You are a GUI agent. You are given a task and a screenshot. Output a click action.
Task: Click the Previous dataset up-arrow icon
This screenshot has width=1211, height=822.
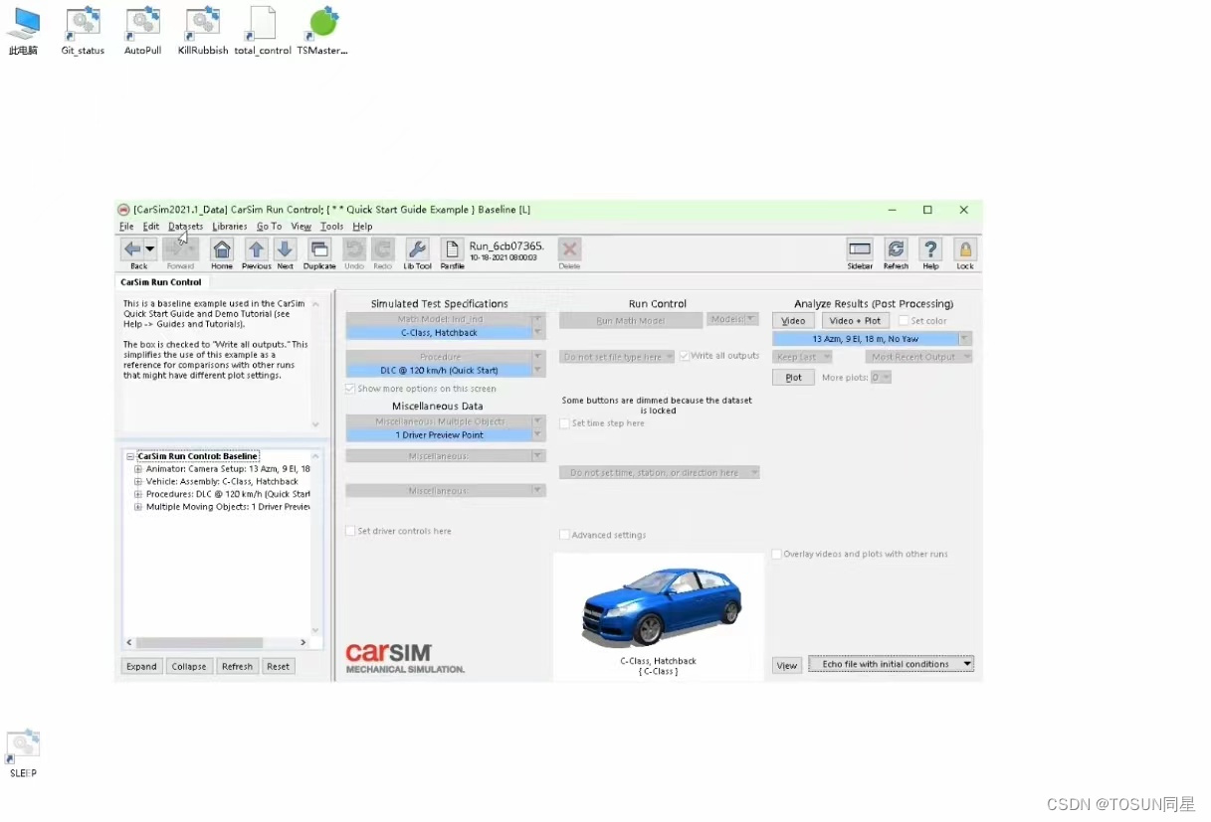pyautogui.click(x=257, y=249)
